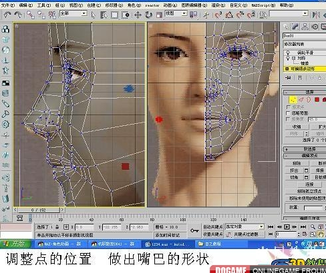Select the highlighted 可编辑多边形 stack entry

305,69
